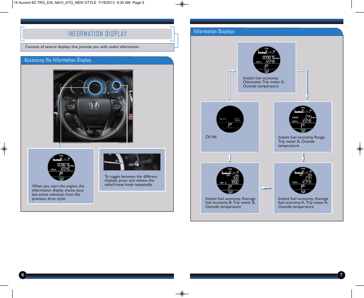This screenshot has width=364, height=298.
Task: Click 'Average fuel economy A, Trip meter A' caption
Action: [303, 203]
